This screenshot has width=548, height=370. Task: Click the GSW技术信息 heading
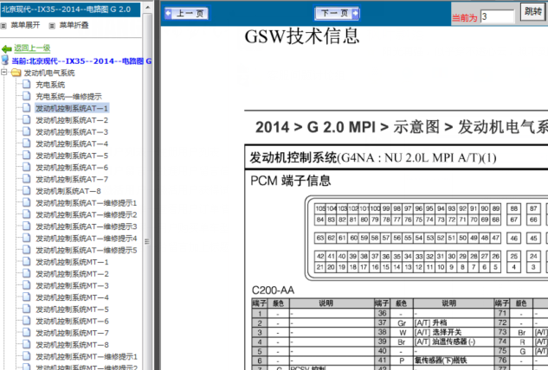[x=302, y=36]
